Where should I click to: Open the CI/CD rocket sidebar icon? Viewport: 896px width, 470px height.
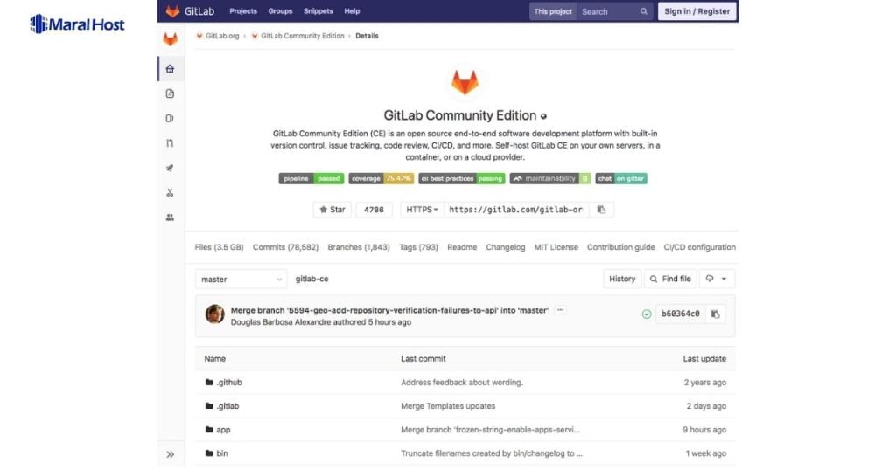(x=170, y=168)
